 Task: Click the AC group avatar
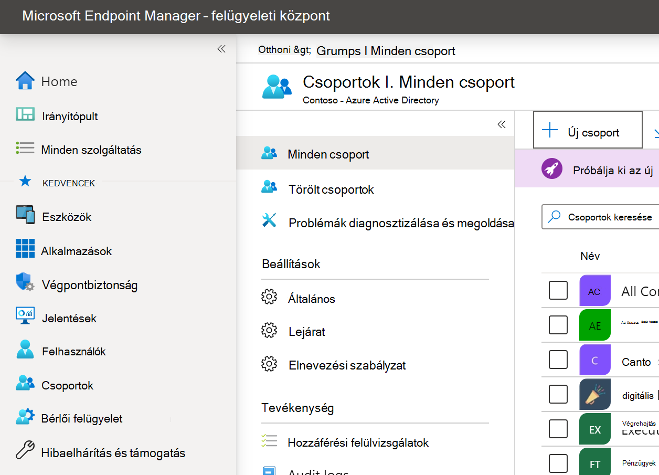(x=595, y=291)
